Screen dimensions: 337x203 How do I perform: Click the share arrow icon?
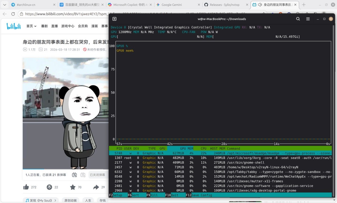point(96,187)
